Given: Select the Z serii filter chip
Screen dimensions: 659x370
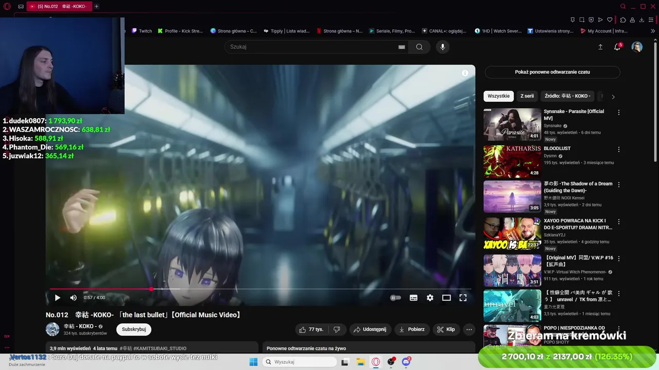Looking at the screenshot, I should tap(527, 96).
